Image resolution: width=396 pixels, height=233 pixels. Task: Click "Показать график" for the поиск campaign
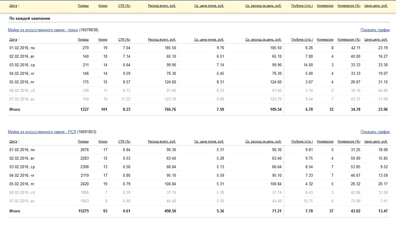[375, 30]
